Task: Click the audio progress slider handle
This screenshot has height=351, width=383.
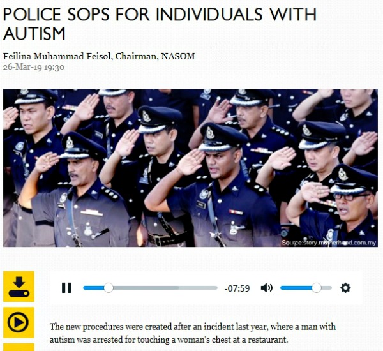Action: 109,288
